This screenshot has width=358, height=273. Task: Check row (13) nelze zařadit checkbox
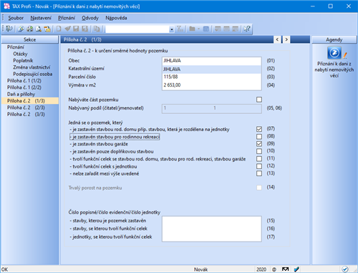(259, 173)
